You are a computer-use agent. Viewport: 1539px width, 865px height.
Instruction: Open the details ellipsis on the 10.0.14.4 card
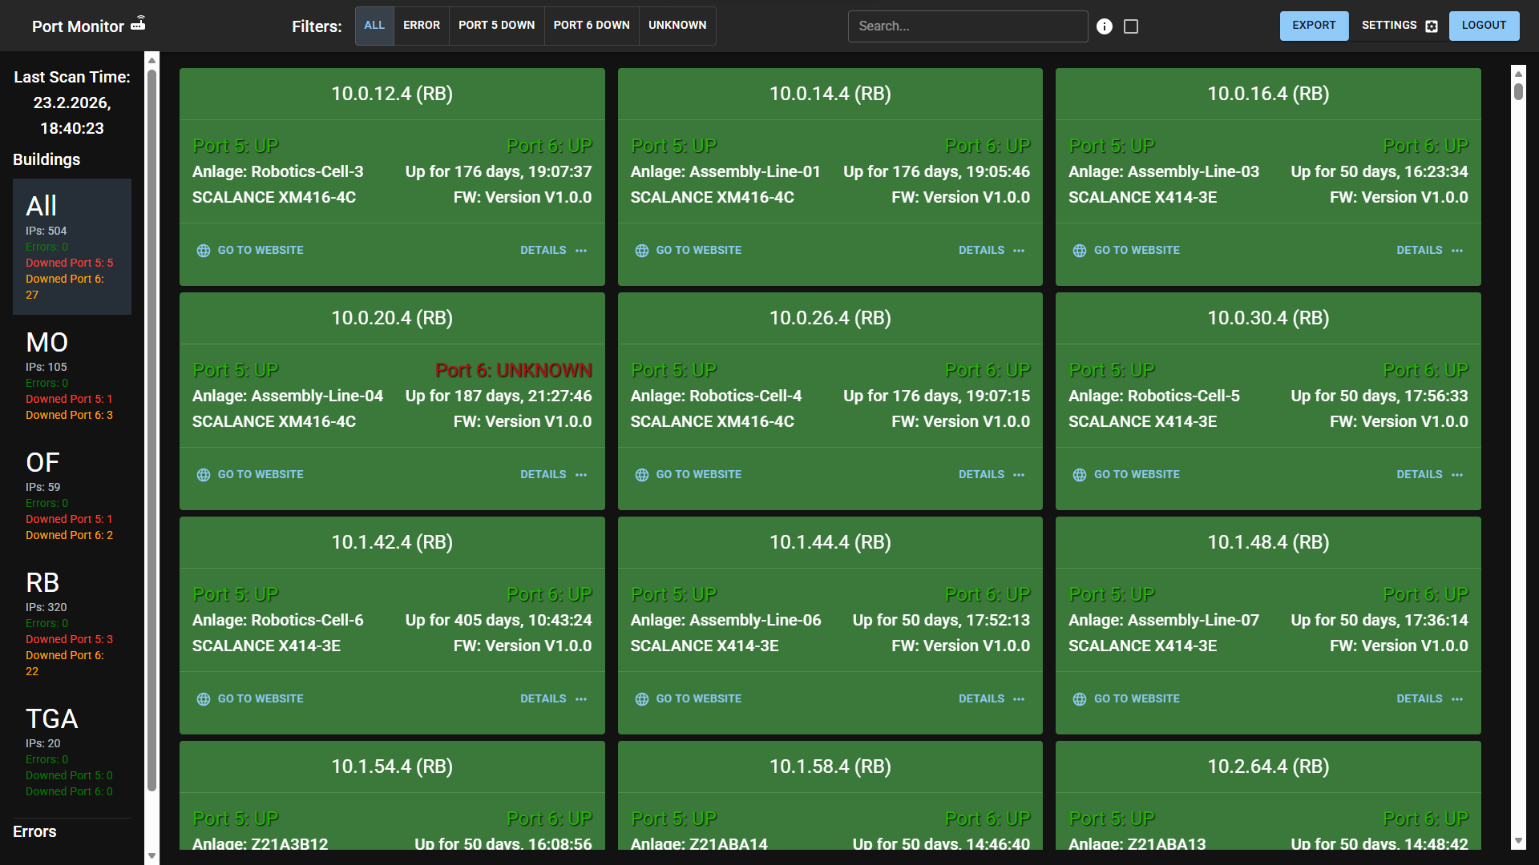point(1019,250)
